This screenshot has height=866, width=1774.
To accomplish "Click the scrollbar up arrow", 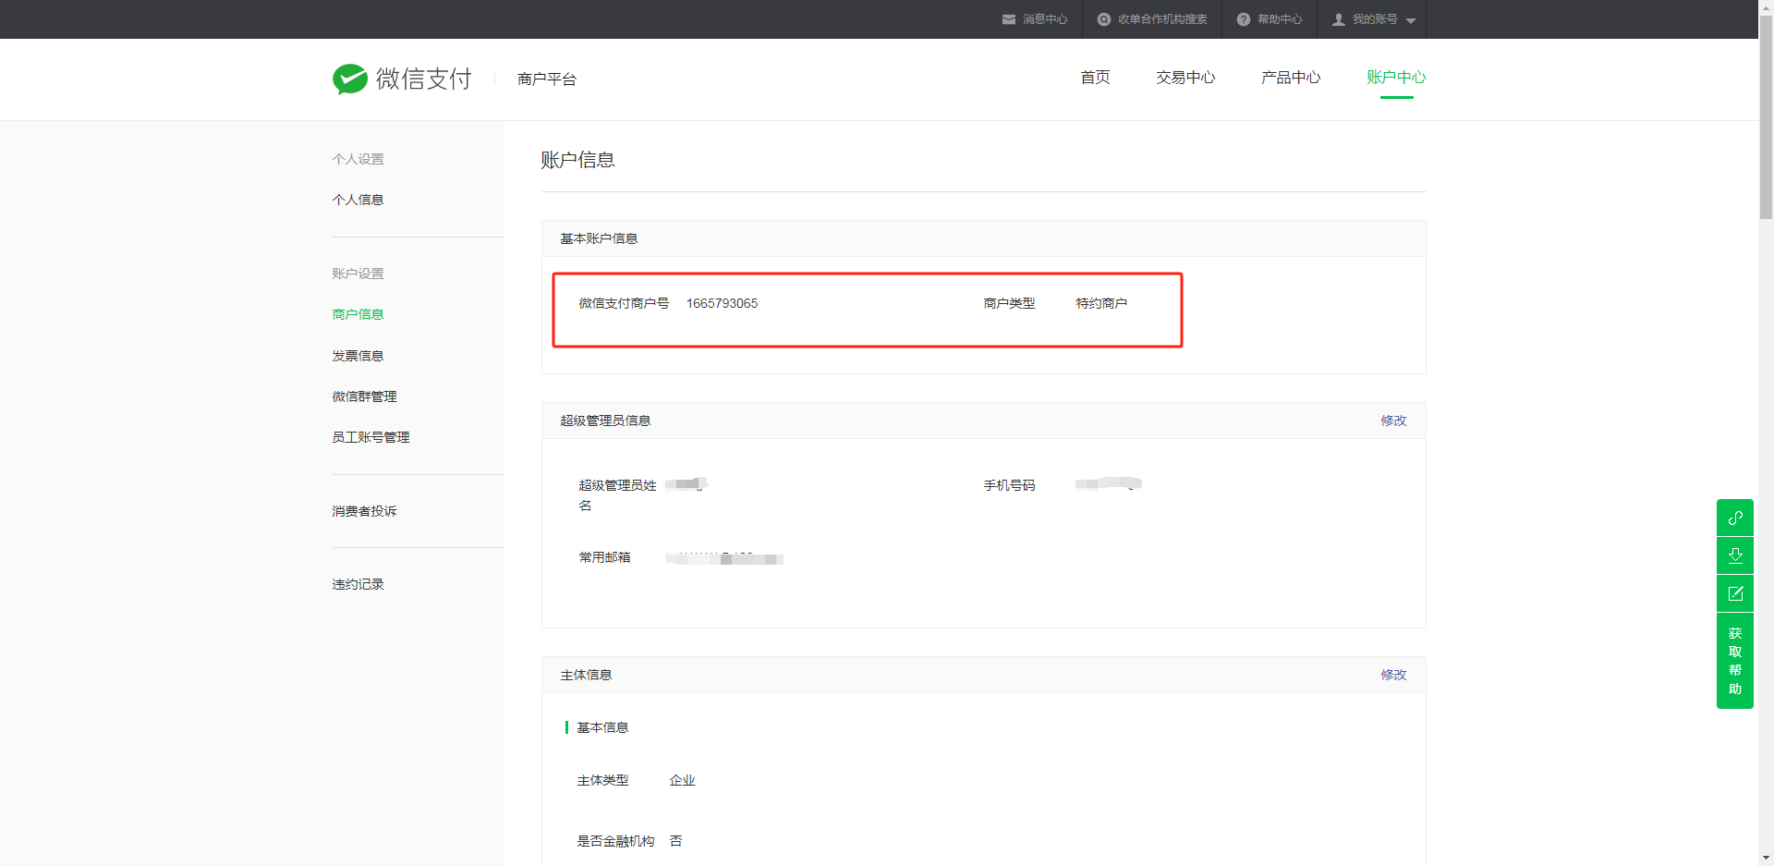I will coord(1766,6).
